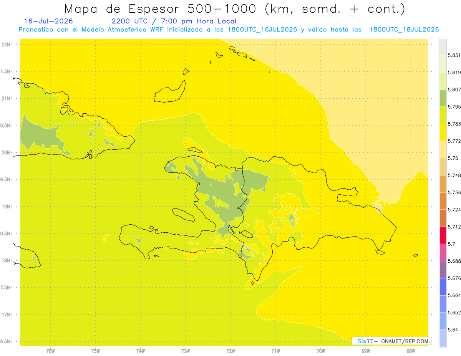The width and height of the screenshot is (461, 356).
Task: Click the blue swatch between 5.676 and 5.664
Action: point(443,286)
